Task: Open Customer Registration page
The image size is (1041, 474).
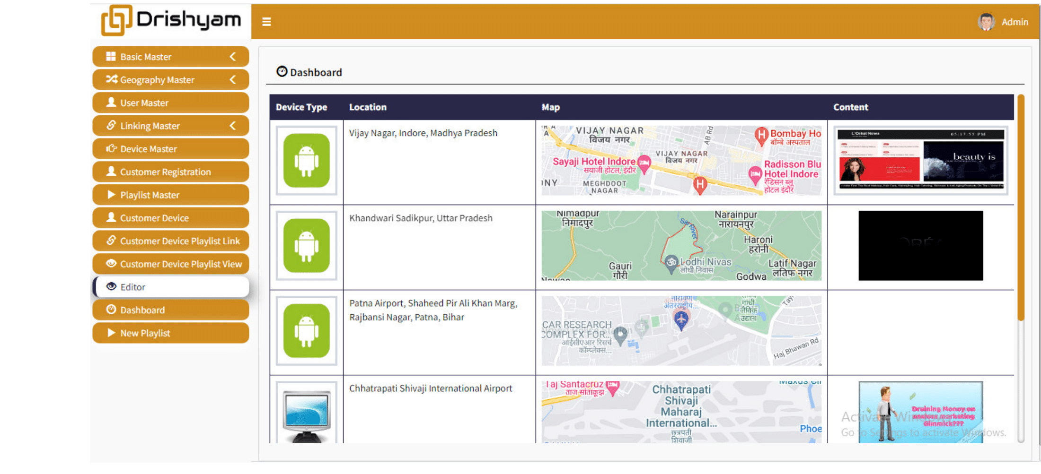Action: point(171,172)
